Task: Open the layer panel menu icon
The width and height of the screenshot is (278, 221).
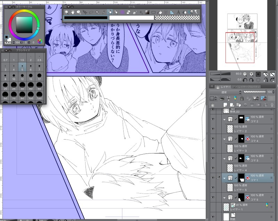Action: 212,86
